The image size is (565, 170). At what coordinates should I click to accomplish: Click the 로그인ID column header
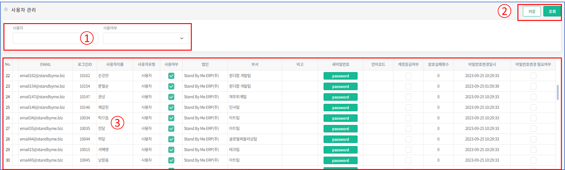[x=85, y=64]
